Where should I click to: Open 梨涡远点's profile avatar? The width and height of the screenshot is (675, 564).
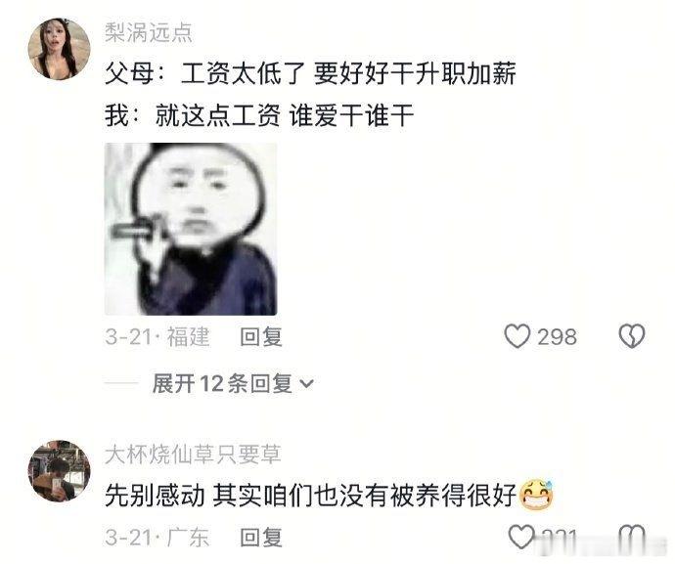pyautogui.click(x=60, y=49)
